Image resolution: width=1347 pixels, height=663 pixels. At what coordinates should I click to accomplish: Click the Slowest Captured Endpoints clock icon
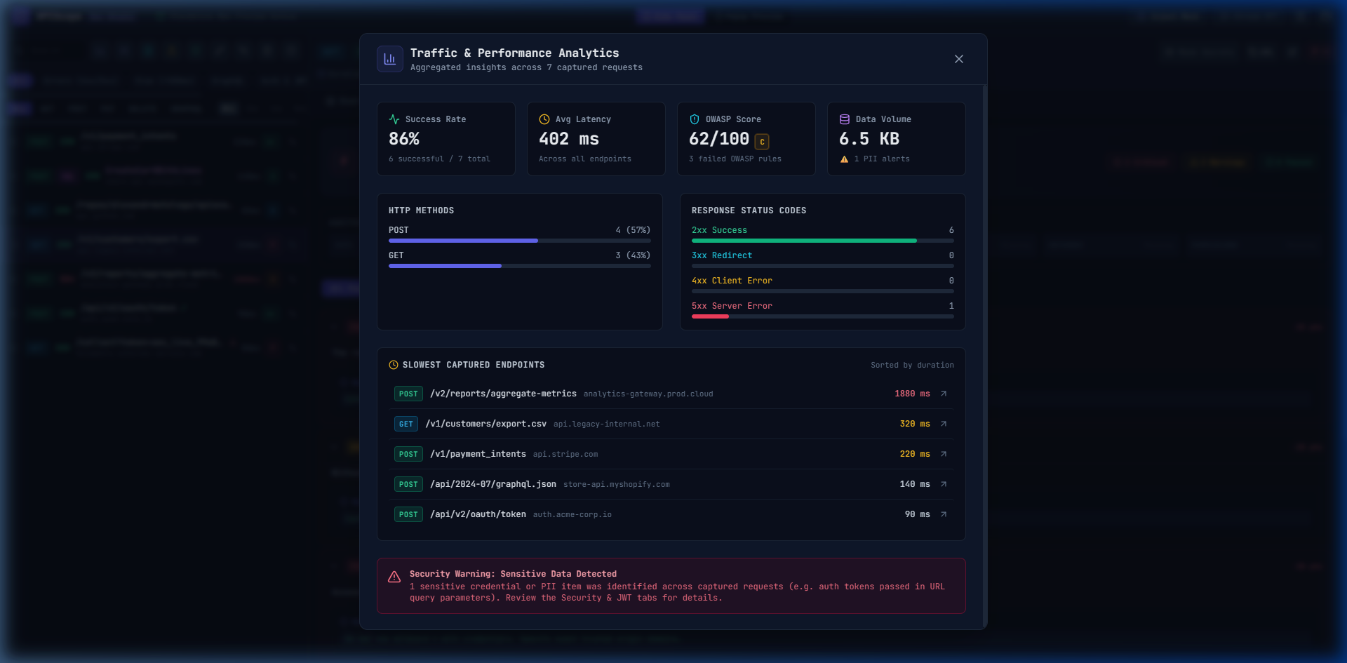394,365
